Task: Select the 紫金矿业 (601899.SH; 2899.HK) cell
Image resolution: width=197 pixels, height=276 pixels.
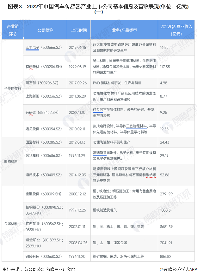Action: (45, 243)
